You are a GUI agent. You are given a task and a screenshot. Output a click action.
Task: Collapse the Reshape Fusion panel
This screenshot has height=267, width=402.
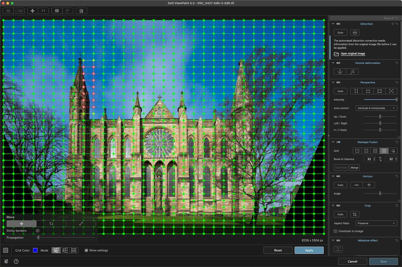[333, 142]
